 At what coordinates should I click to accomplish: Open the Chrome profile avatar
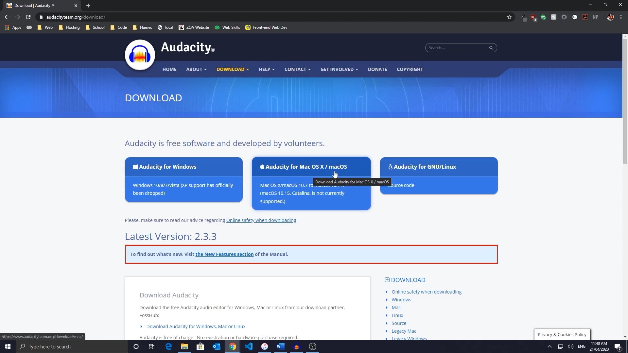click(x=610, y=17)
